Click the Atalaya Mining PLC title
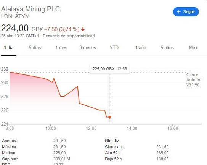This screenshot has height=165, width=207. (30, 9)
